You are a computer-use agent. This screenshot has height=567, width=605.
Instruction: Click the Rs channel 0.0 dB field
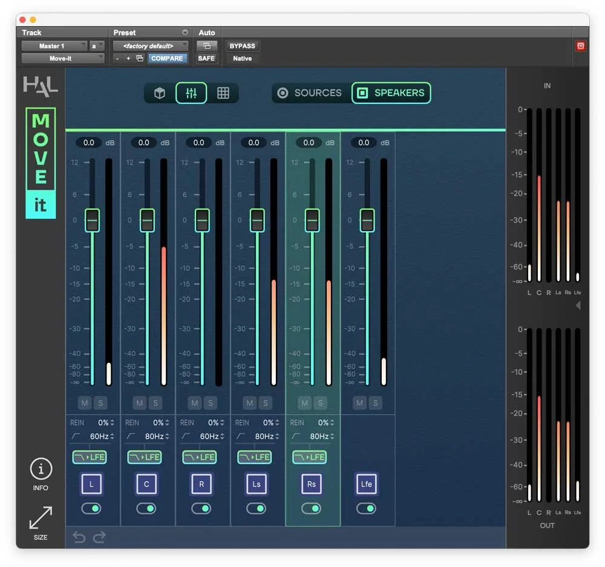[309, 143]
